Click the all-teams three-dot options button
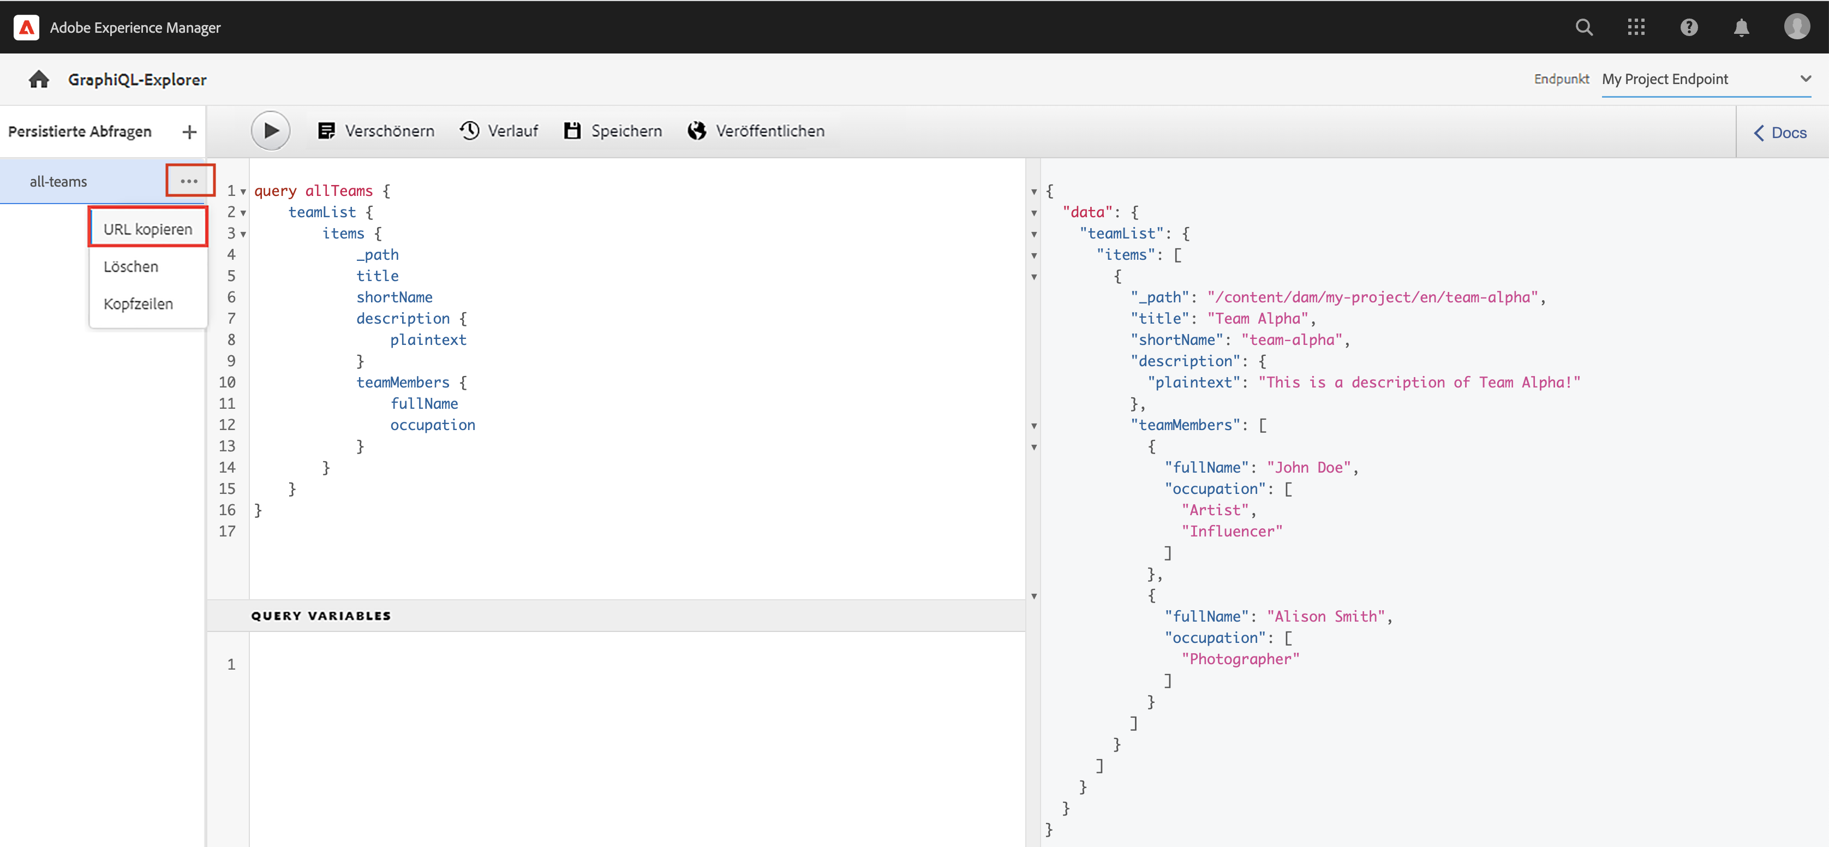The width and height of the screenshot is (1829, 847). [x=189, y=181]
